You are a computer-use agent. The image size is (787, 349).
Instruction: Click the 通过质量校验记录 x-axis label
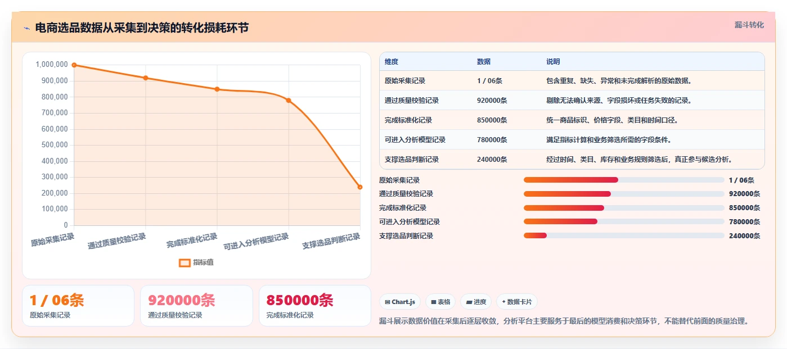click(x=117, y=242)
